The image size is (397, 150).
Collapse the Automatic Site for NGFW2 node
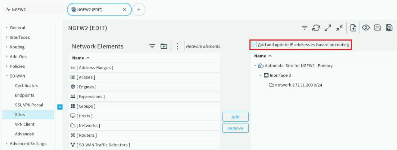coord(255,66)
